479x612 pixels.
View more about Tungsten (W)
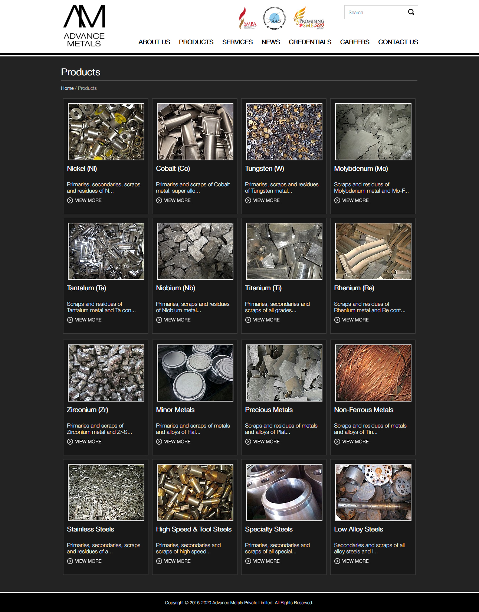pos(266,200)
